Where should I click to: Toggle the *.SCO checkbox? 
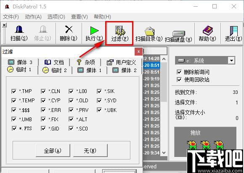71,128
